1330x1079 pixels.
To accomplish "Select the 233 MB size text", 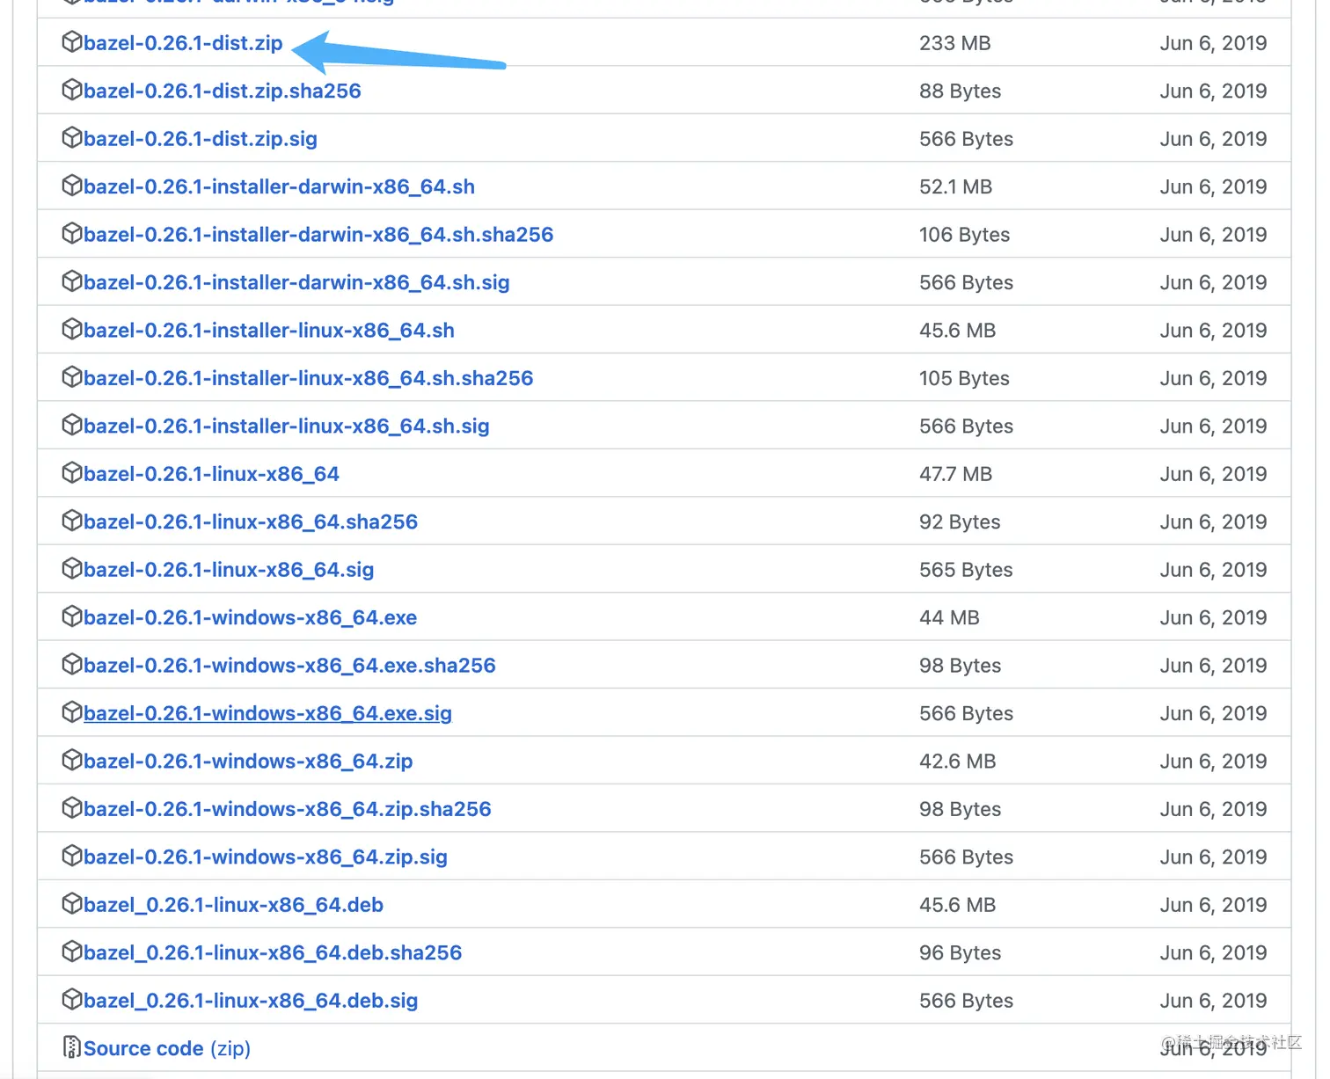I will point(955,43).
